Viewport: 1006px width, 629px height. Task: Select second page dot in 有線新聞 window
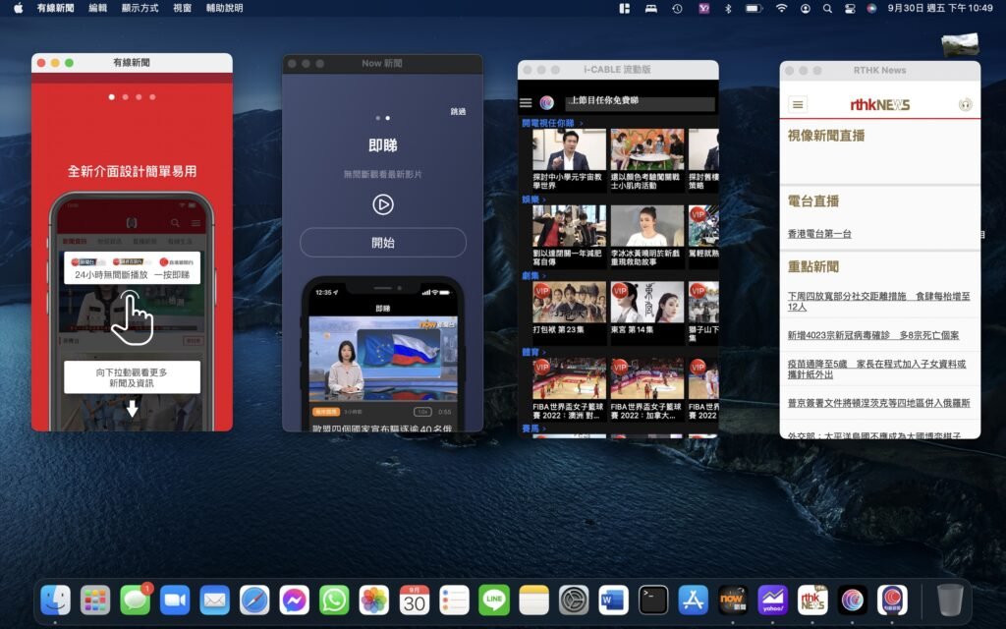[125, 97]
